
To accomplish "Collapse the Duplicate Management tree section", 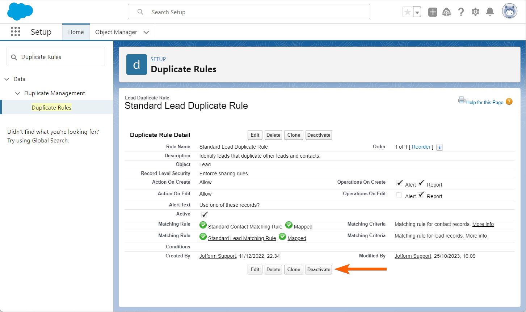I will click(x=17, y=93).
